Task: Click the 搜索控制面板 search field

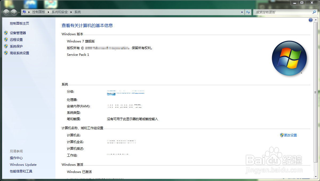Action: [283, 12]
